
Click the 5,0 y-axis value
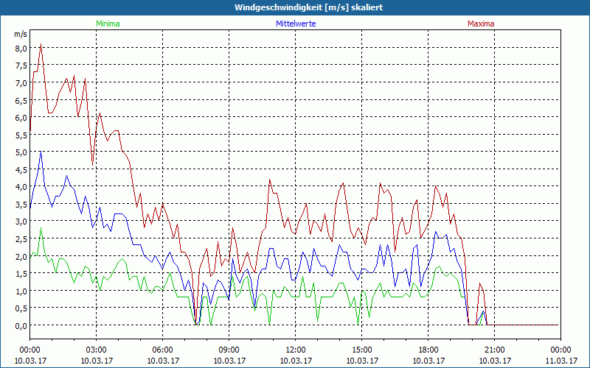pos(21,152)
